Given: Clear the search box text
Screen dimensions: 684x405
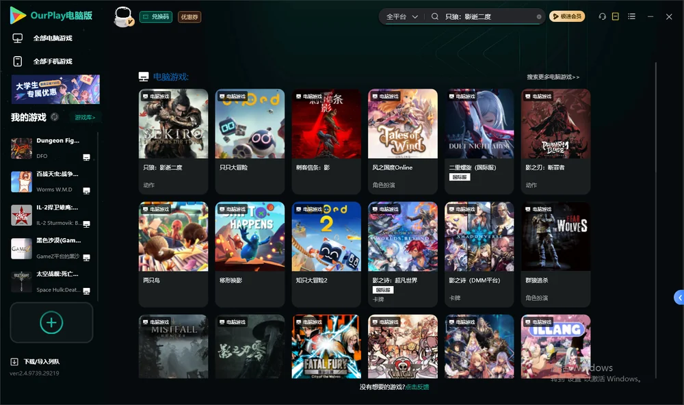Looking at the screenshot, I should click(539, 17).
